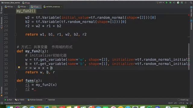Click 'return w1, b1, r1, w2, b2, r2' line
This screenshot has width=193, height=108.
56,34
